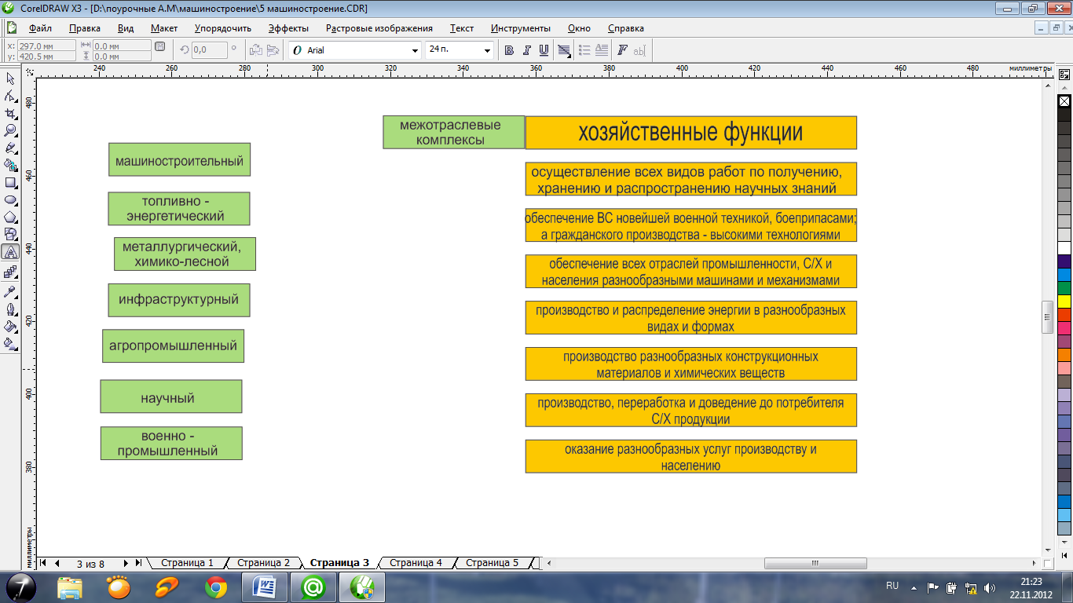This screenshot has height=603, width=1073.
Task: Open the font size 24 dropdown
Action: 488,50
